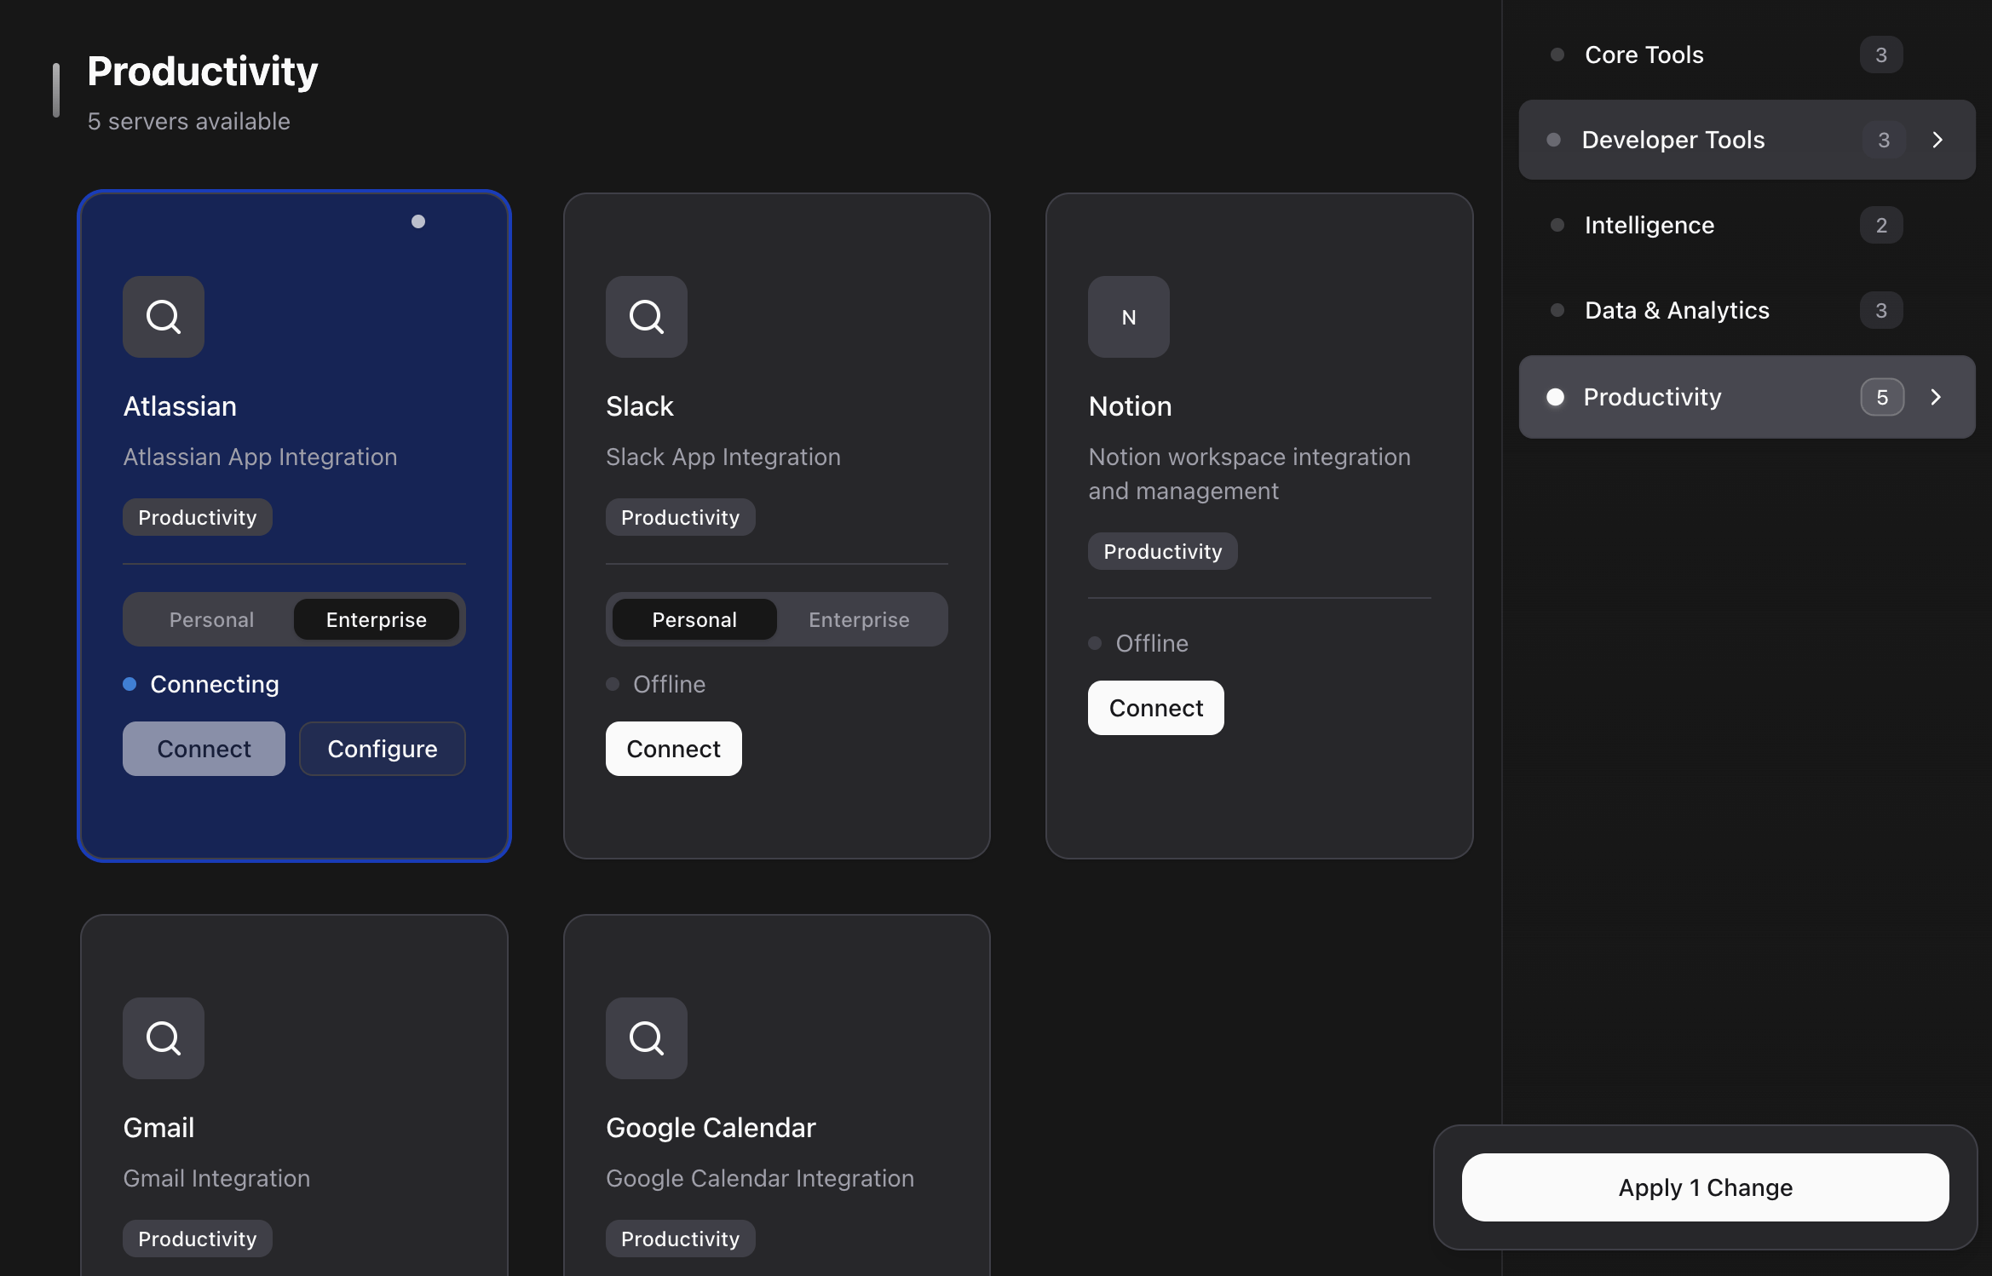Click the Slack card search icon
1992x1276 pixels.
coord(647,317)
